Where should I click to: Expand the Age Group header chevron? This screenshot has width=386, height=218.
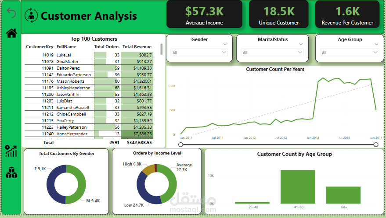point(376,45)
